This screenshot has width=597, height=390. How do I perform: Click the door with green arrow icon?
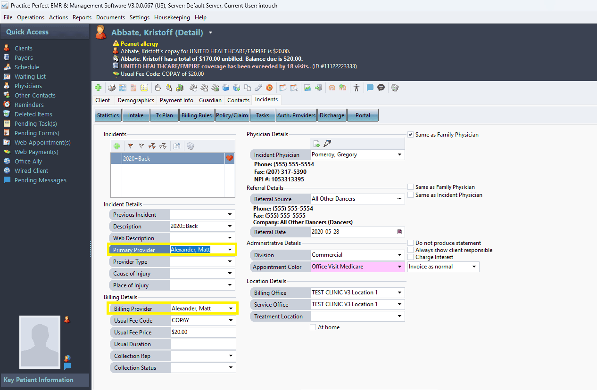[318, 88]
